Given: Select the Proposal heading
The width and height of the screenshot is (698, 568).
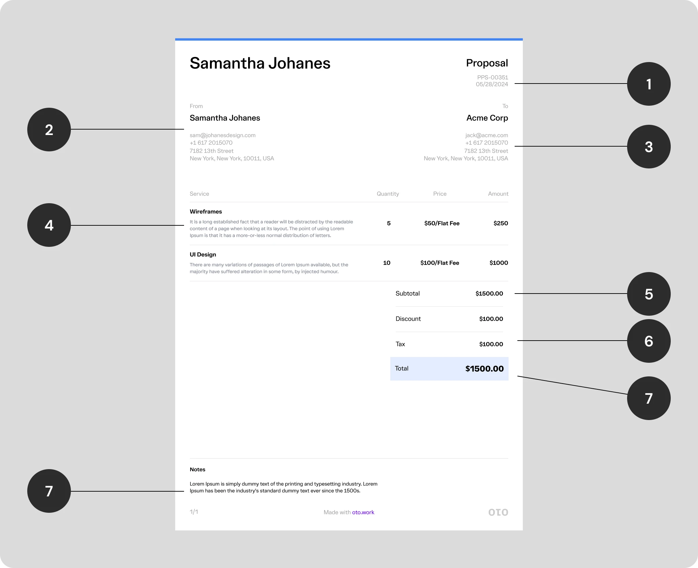Looking at the screenshot, I should tap(487, 63).
